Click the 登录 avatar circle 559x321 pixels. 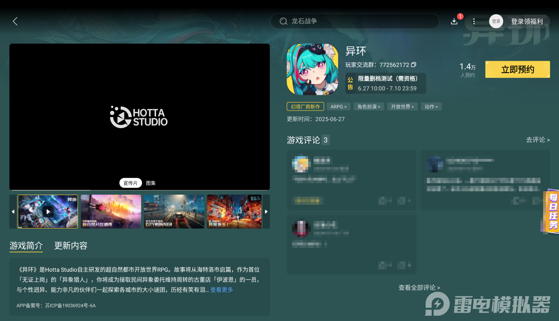pos(496,21)
